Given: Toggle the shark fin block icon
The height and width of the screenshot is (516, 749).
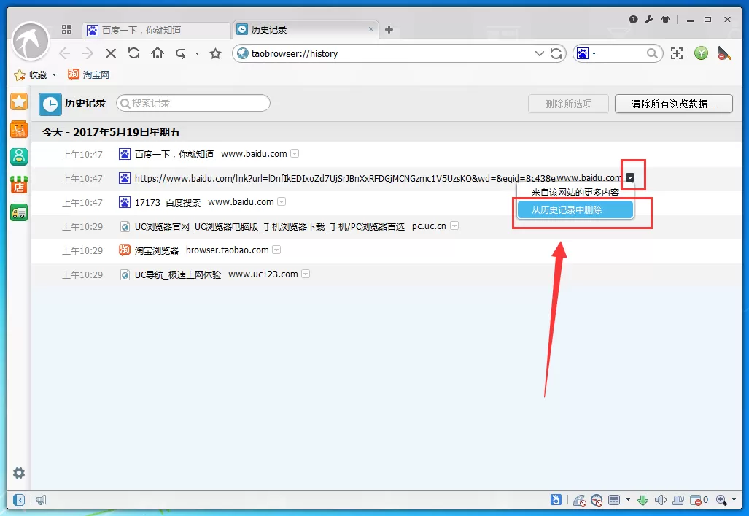Looking at the screenshot, I should pos(579,500).
